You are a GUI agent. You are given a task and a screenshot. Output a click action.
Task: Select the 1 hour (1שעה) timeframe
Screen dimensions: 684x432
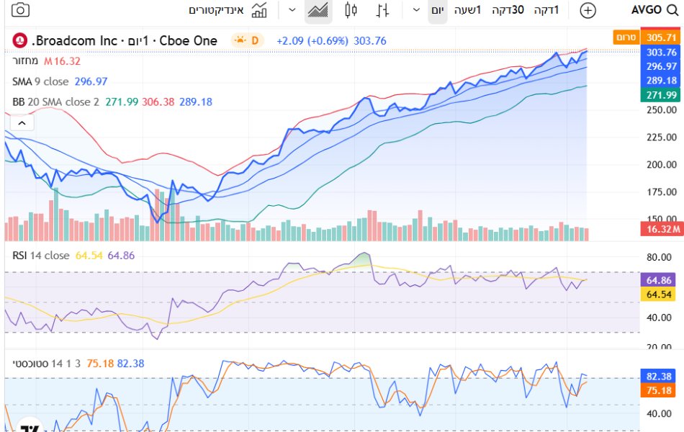468,10
